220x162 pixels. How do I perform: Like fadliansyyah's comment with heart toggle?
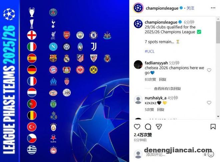(209, 70)
